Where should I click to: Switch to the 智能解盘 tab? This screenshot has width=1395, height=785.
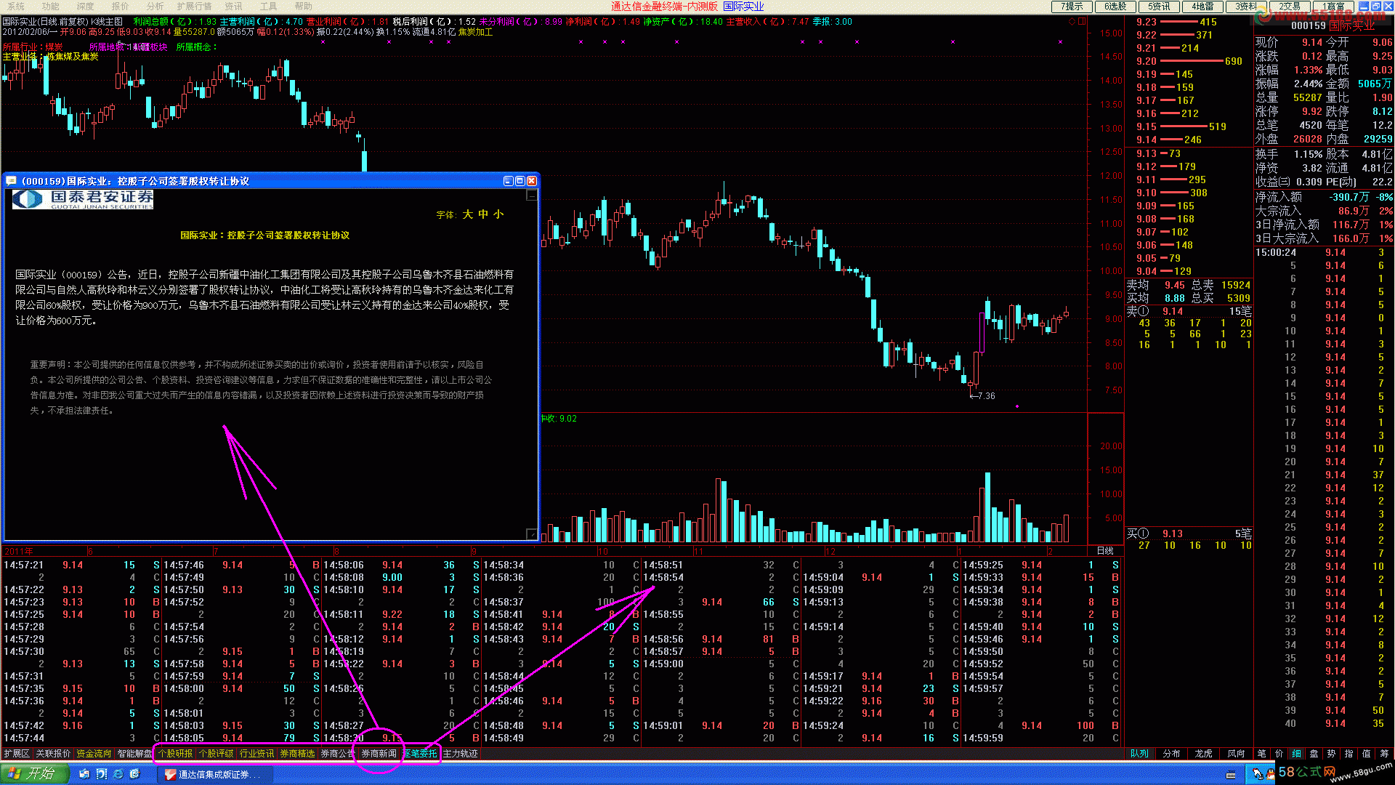pyautogui.click(x=135, y=754)
